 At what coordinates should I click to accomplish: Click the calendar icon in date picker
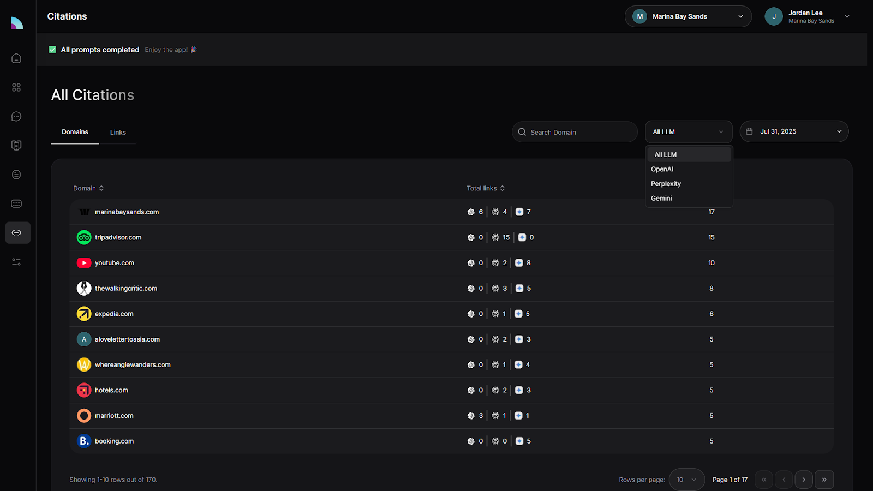click(749, 131)
